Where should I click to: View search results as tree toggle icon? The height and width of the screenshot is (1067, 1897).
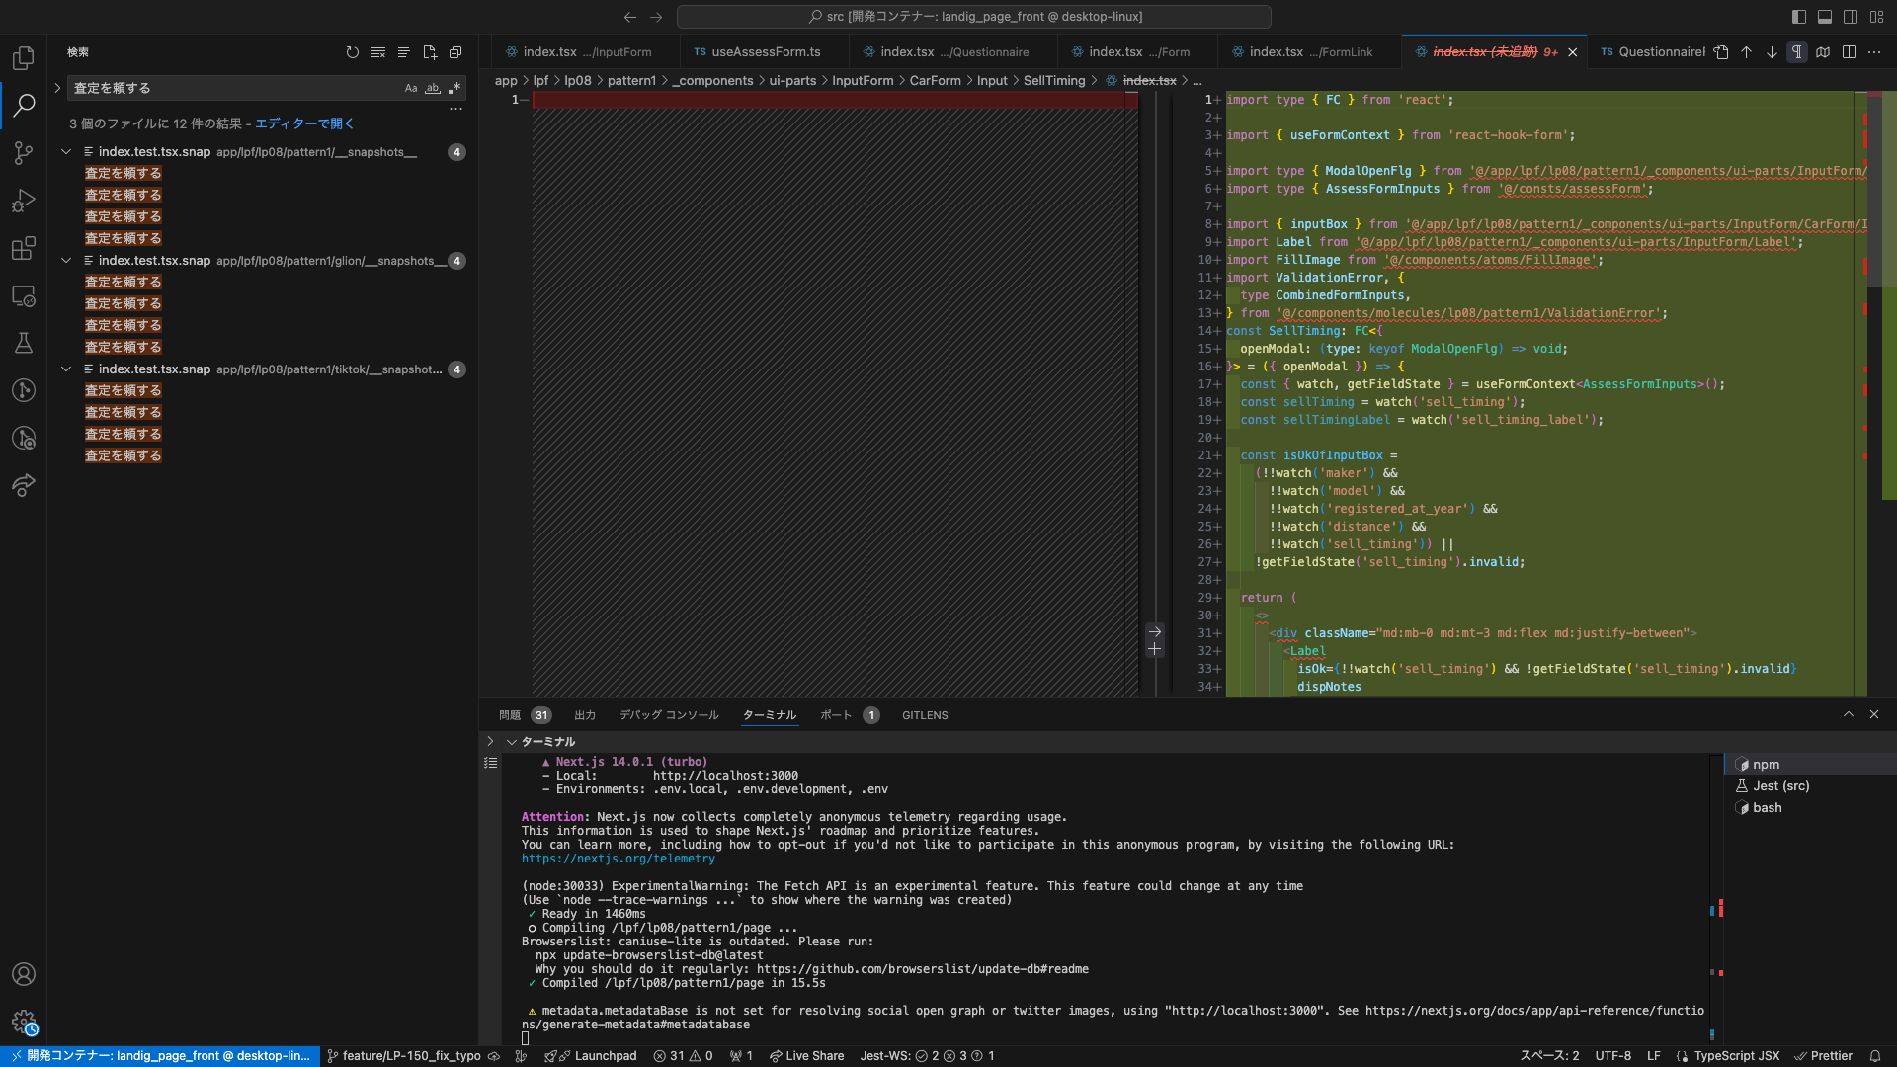(x=404, y=52)
